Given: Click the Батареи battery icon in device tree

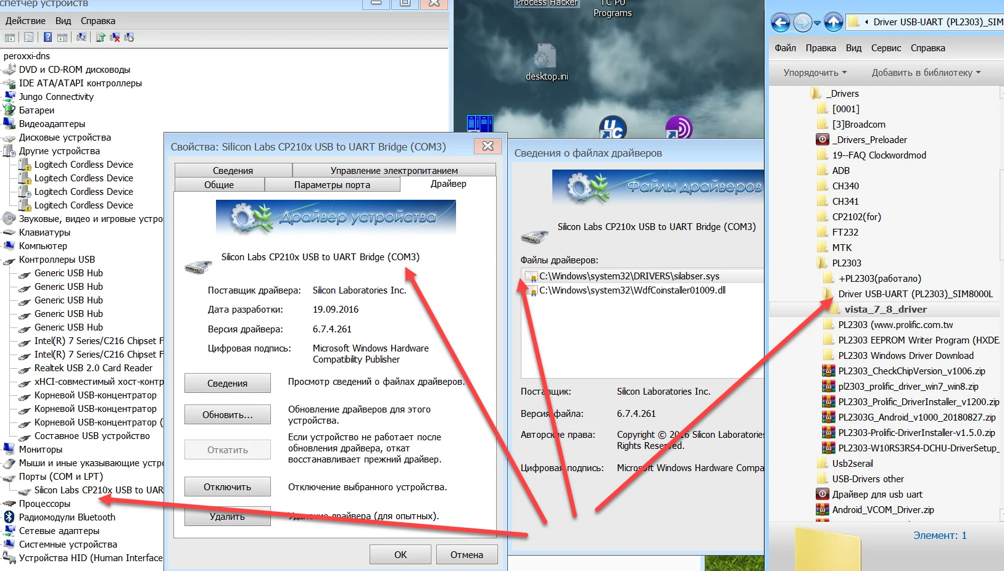Looking at the screenshot, I should pyautogui.click(x=9, y=110).
